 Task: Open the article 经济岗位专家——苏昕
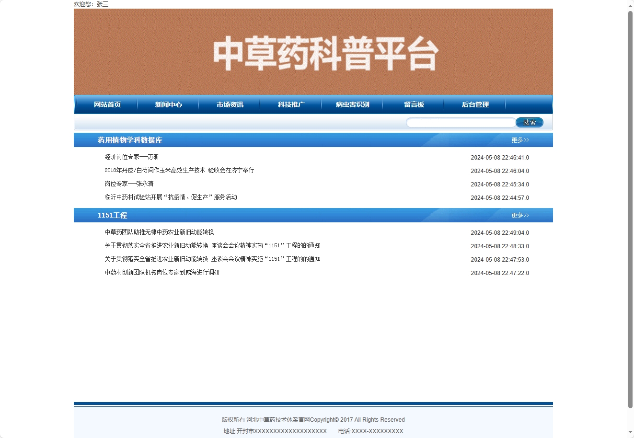point(132,157)
